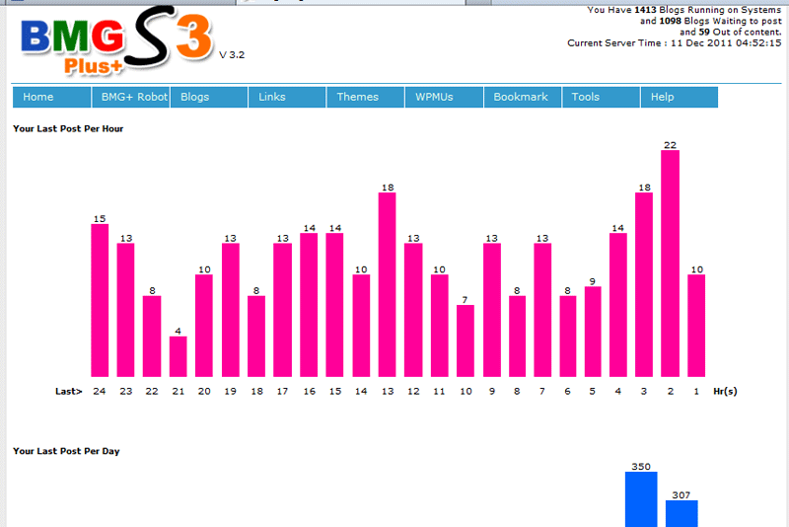
Task: Click the Help menu item
Action: pyautogui.click(x=680, y=97)
